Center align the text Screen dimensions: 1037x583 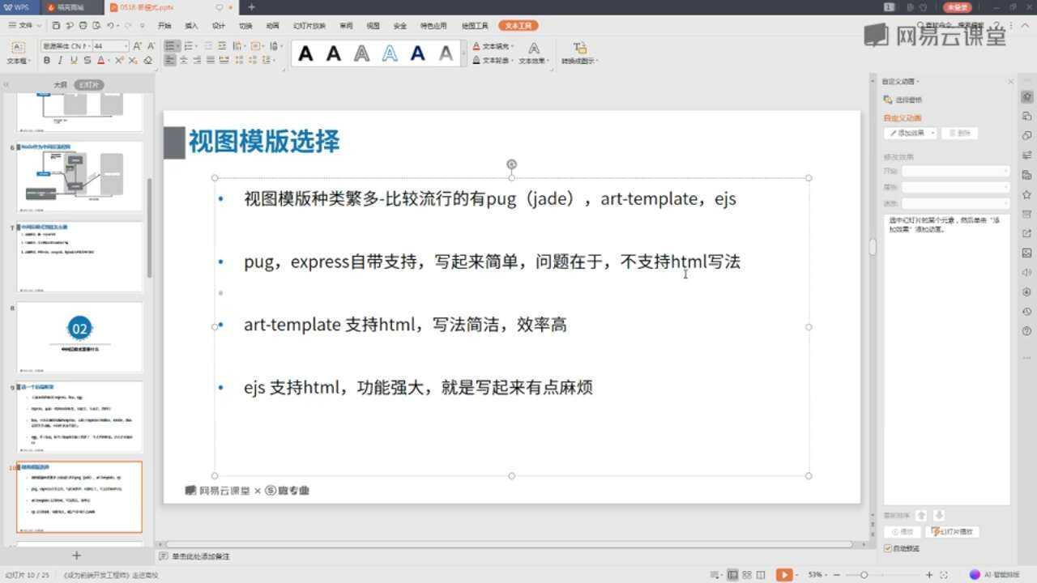pos(184,61)
